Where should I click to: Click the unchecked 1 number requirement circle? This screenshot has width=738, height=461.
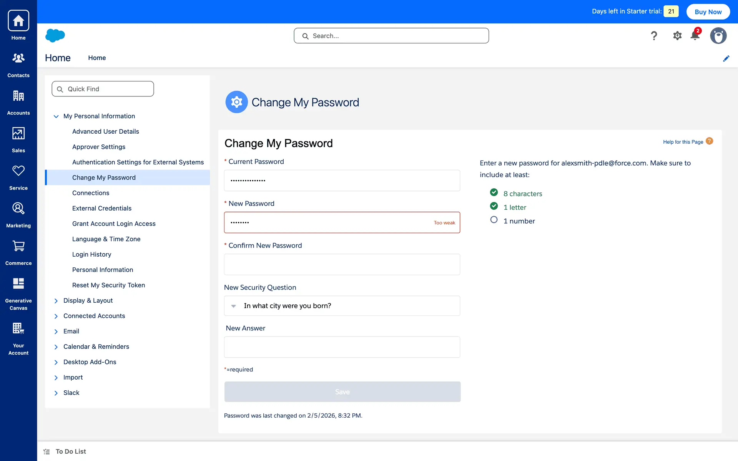[x=494, y=220]
